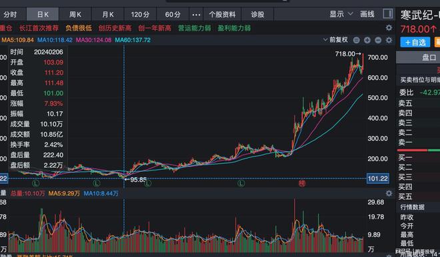Click the 718.00 current price
This screenshot has height=257, width=440.
pyautogui.click(x=418, y=29)
